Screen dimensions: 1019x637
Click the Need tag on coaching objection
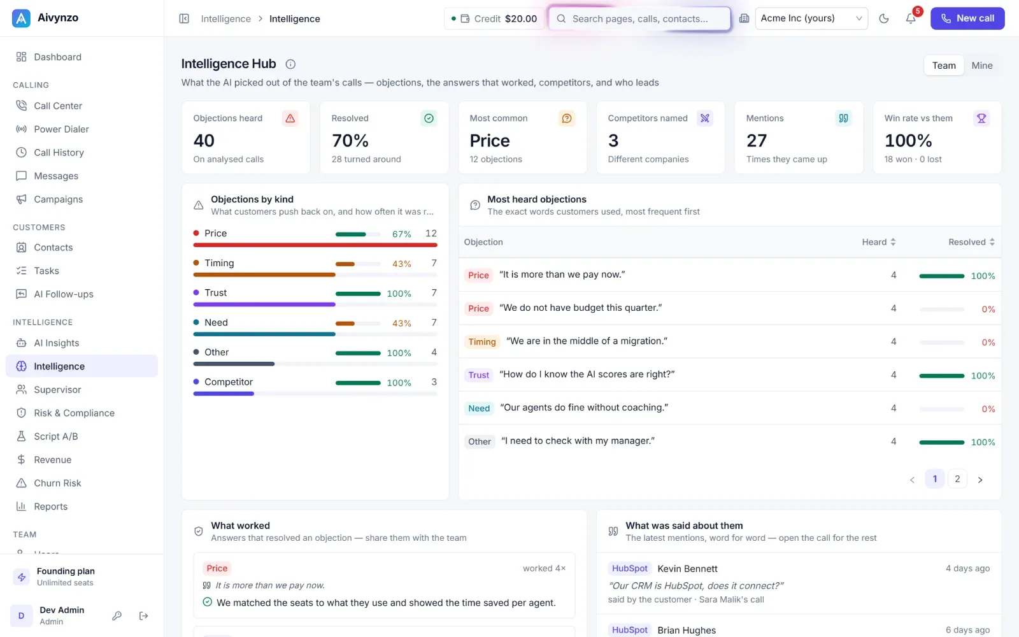479,408
